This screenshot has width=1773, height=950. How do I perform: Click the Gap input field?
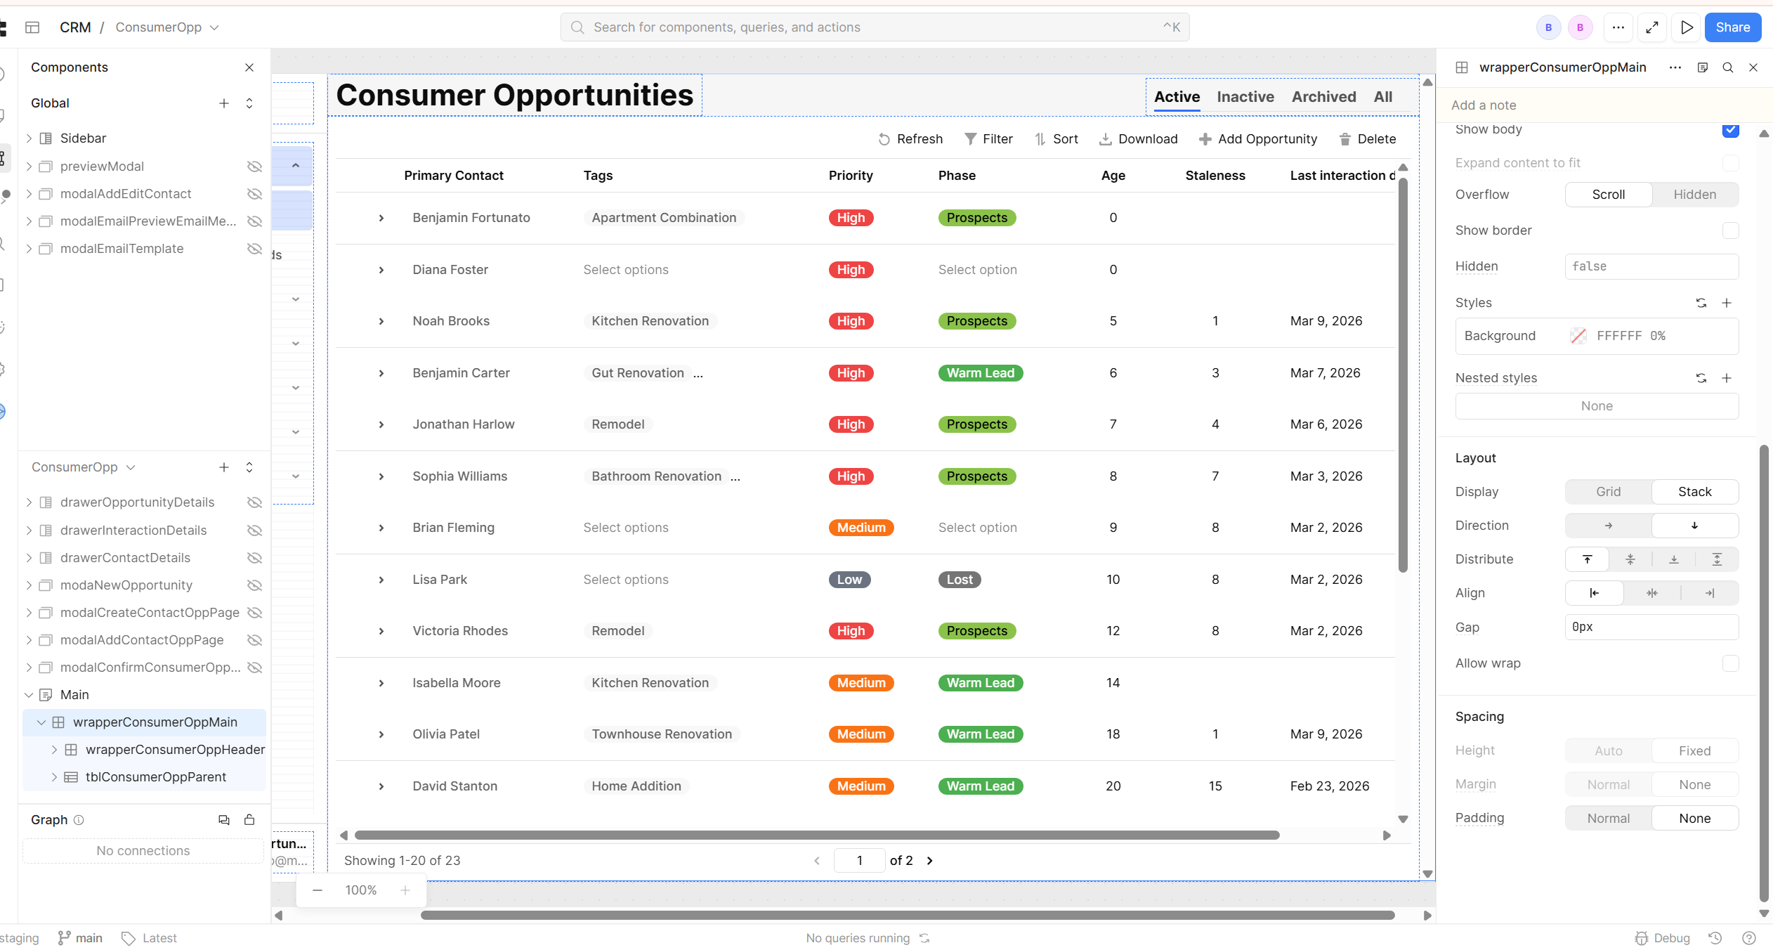(x=1651, y=627)
